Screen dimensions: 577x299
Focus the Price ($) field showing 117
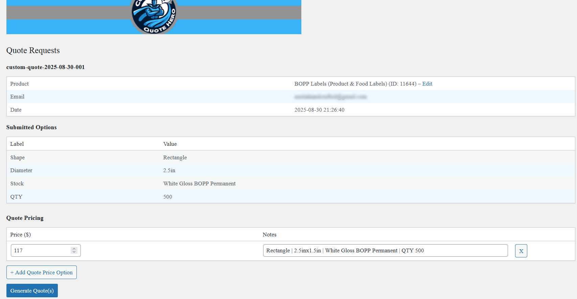click(41, 251)
